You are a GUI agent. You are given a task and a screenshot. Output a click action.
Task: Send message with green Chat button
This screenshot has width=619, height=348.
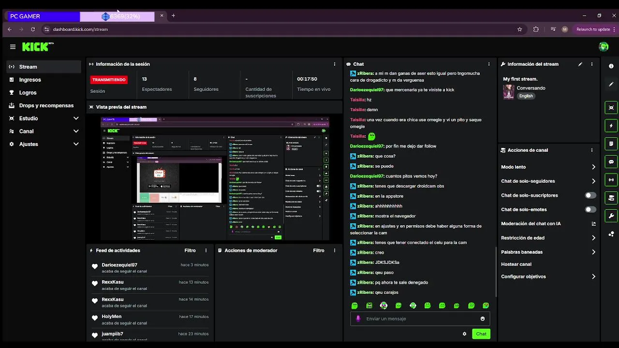481,334
